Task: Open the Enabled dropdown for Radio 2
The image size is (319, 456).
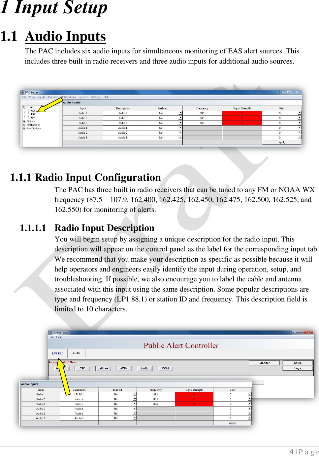Action: 180,118
